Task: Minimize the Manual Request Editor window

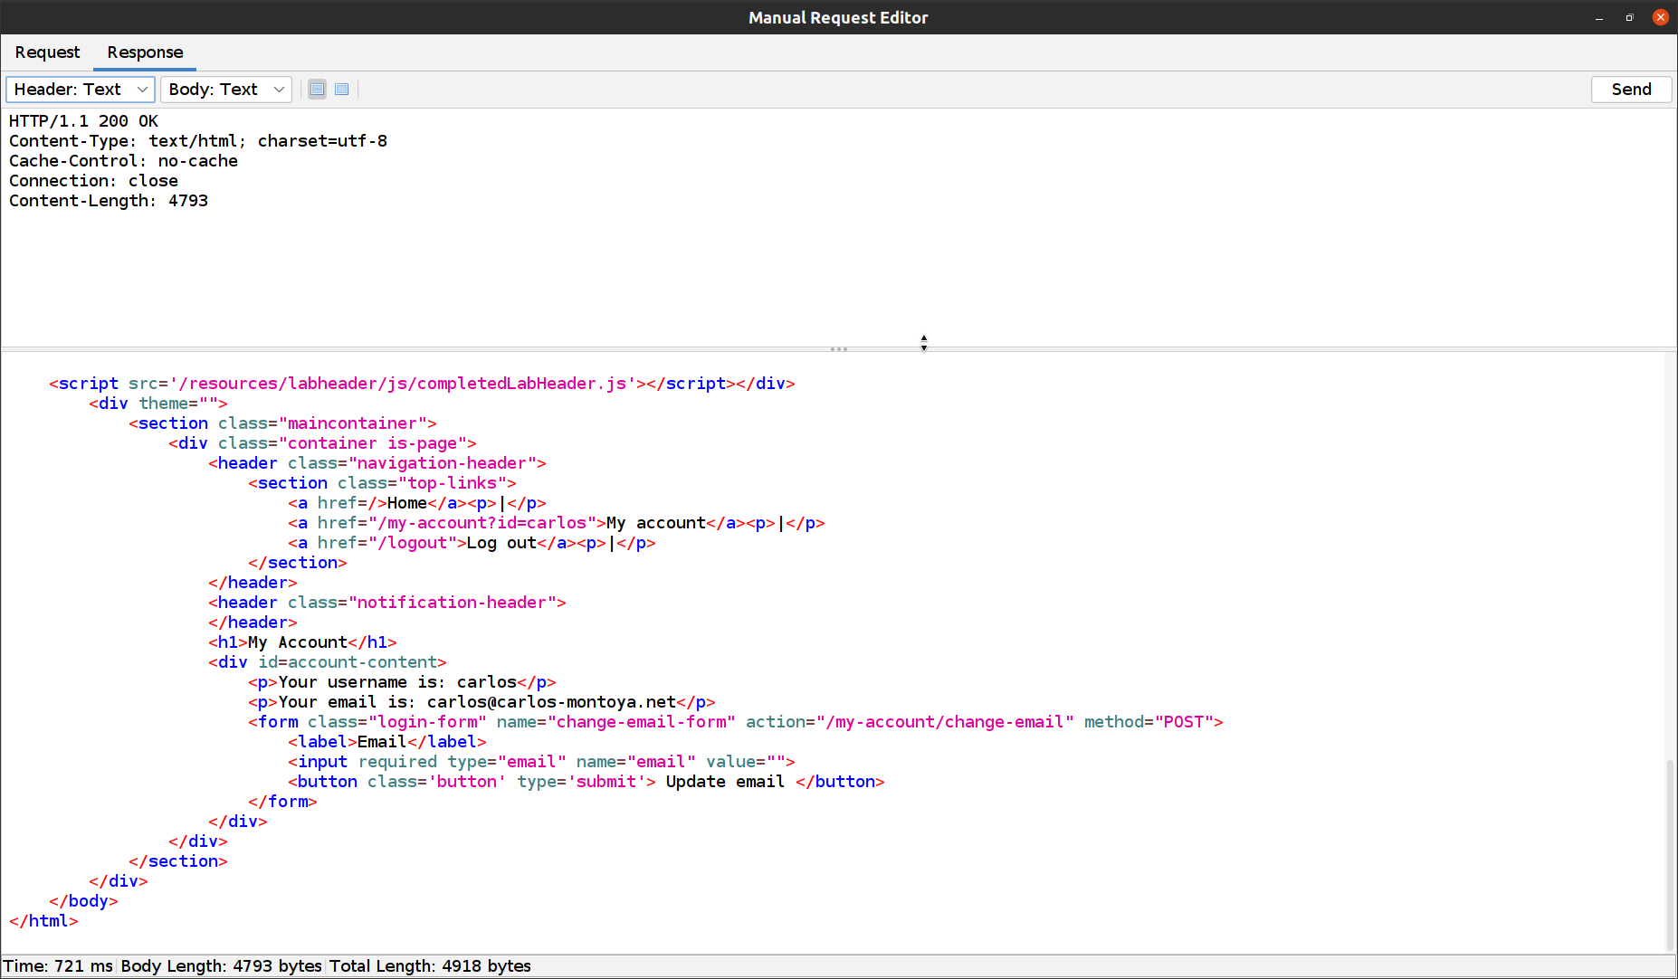Action: click(1598, 17)
